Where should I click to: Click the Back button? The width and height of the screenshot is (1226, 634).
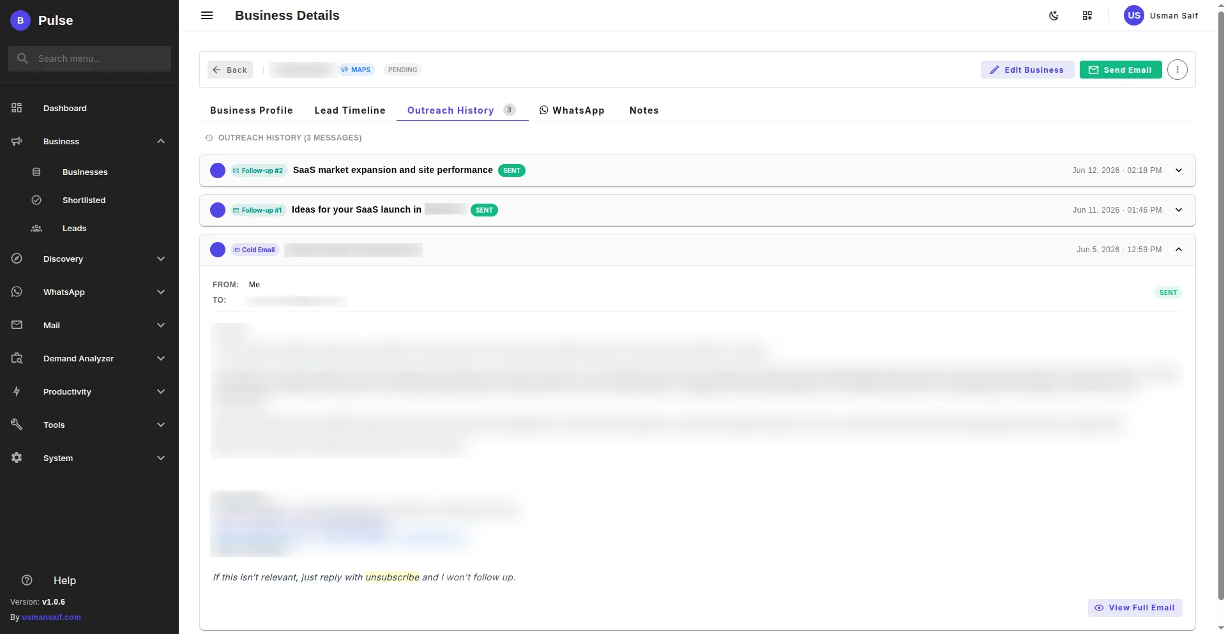230,70
